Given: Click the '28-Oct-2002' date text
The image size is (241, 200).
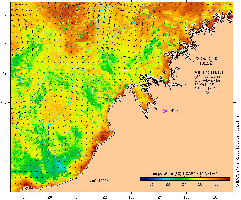Looking at the screenshot, I should (x=206, y=59).
